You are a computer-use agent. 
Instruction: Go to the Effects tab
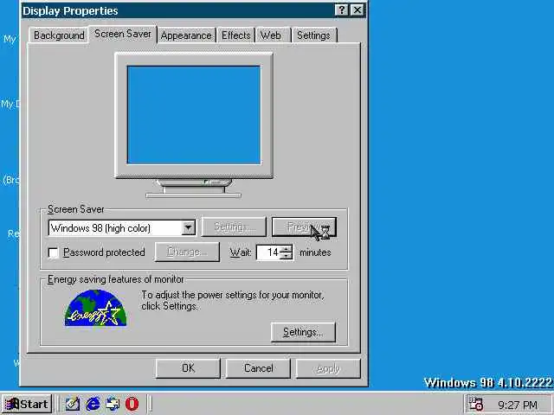click(235, 35)
